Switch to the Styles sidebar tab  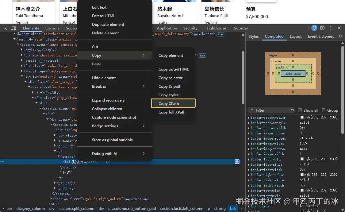click(254, 36)
